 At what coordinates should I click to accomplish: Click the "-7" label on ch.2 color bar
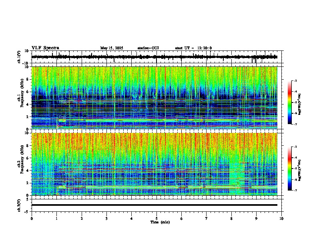tap(295, 190)
